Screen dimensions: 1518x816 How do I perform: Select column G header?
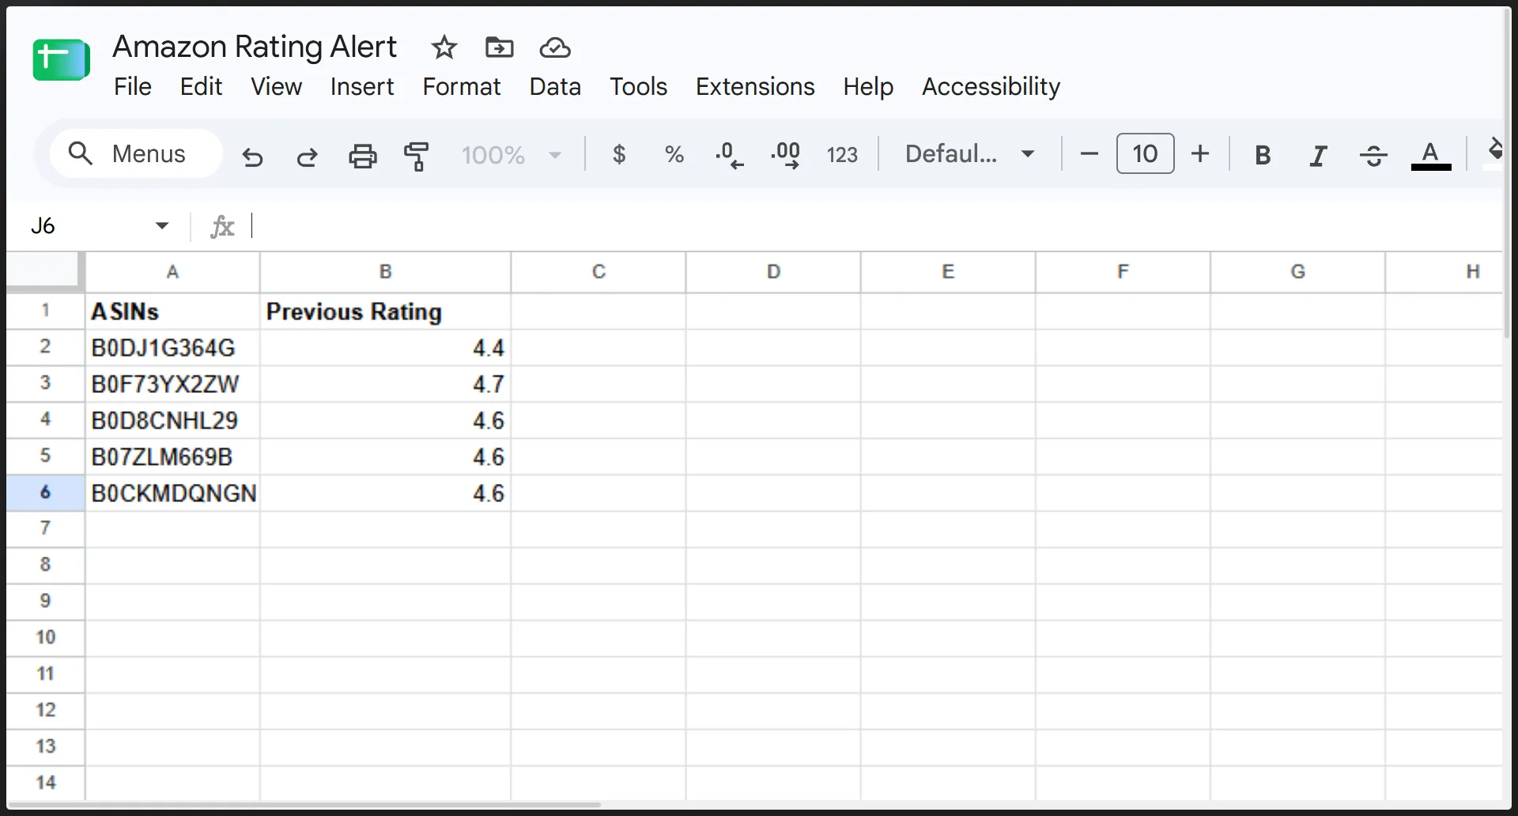1297,272
